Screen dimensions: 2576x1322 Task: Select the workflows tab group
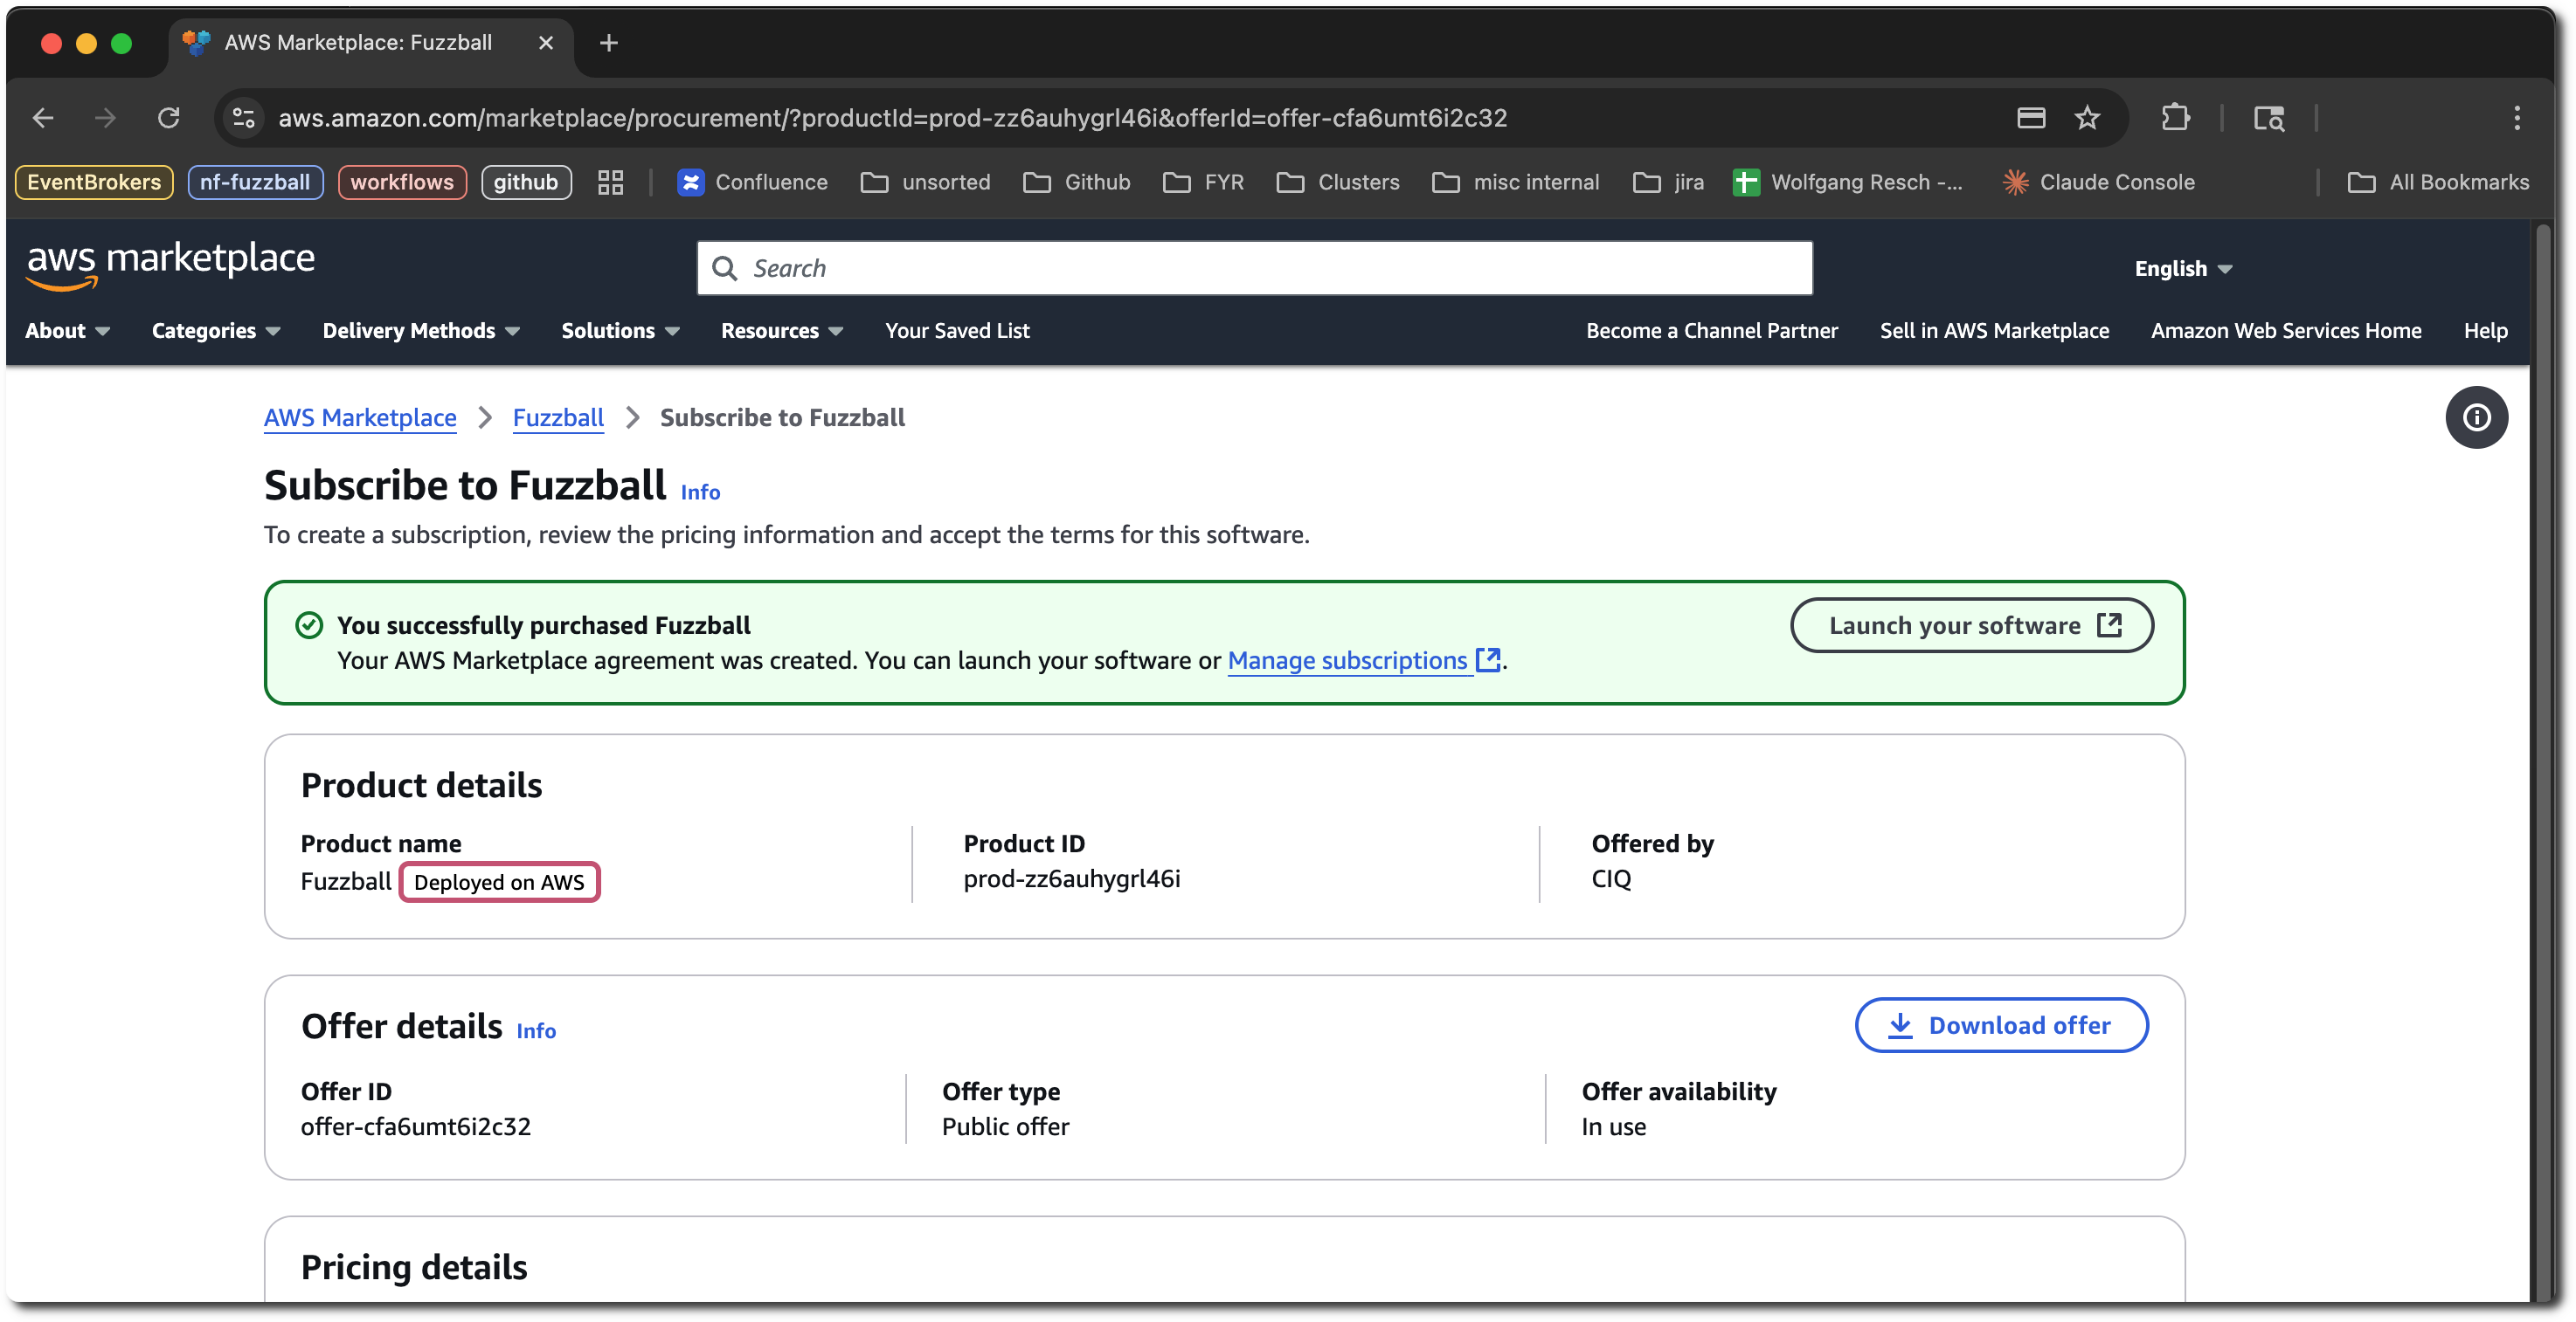[402, 182]
